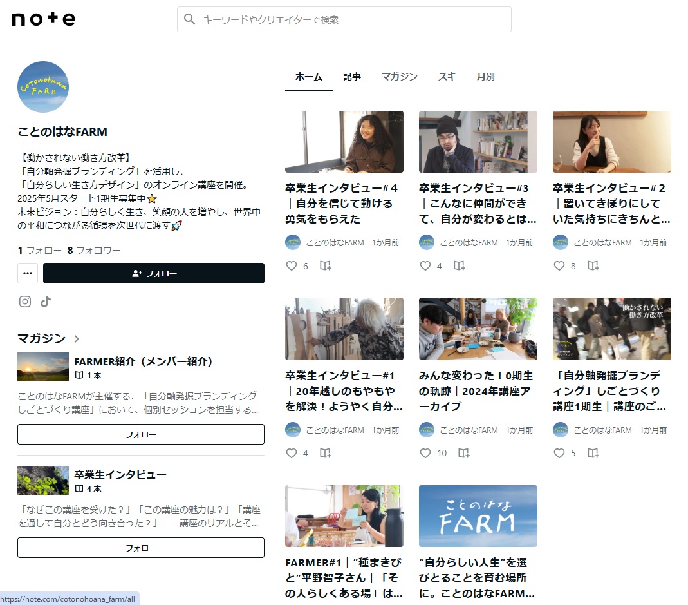
Task: Open the FARMER紹介(メンバー紹介) magazine title
Action: click(x=143, y=361)
